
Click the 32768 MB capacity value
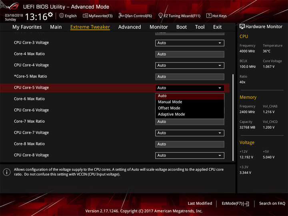[x=247, y=128]
